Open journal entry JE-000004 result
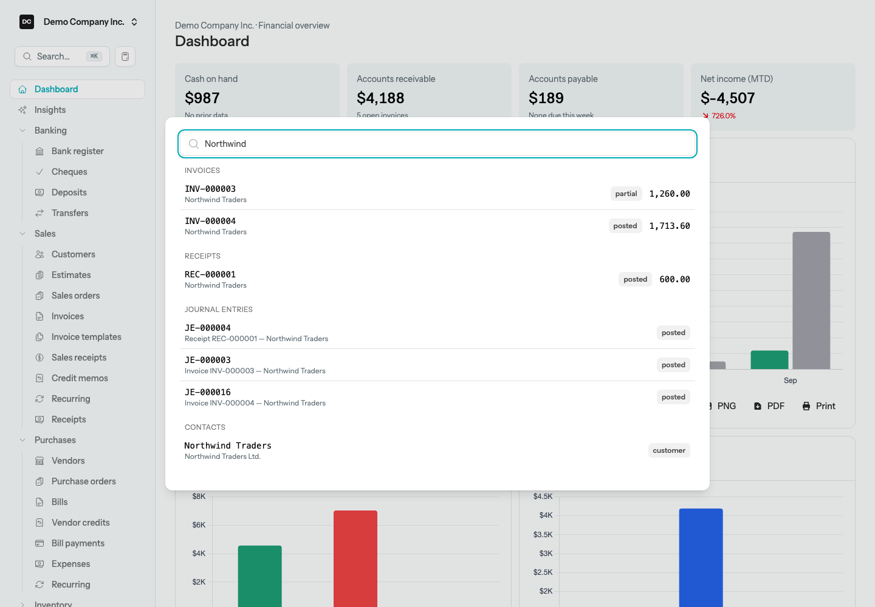The height and width of the screenshot is (607, 875). [437, 333]
